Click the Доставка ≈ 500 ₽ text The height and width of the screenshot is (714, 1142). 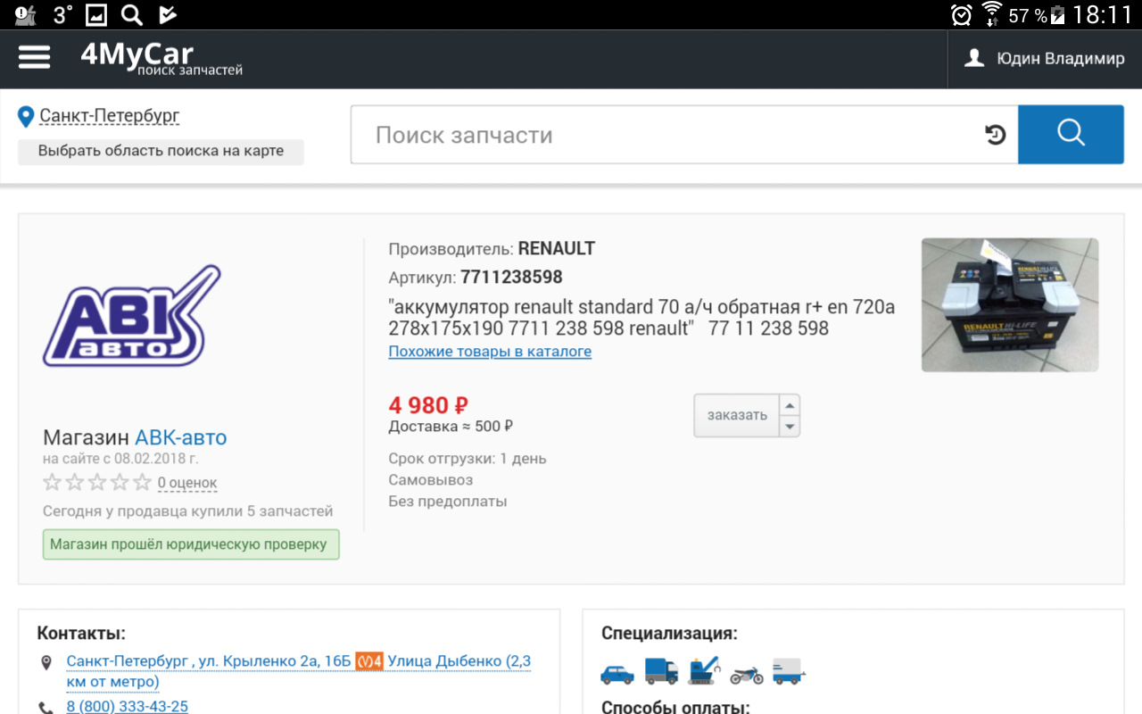(451, 427)
